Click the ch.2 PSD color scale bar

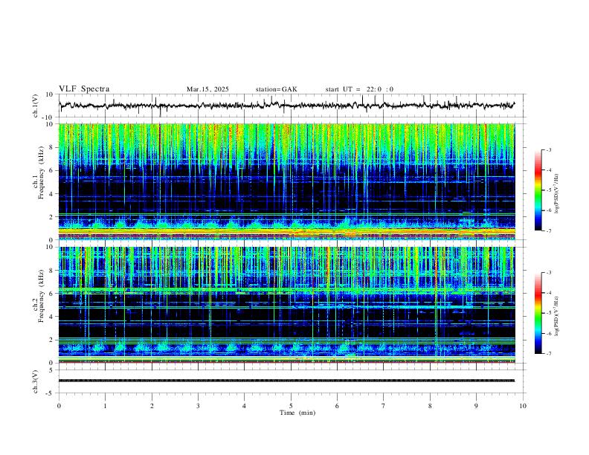tap(538, 313)
